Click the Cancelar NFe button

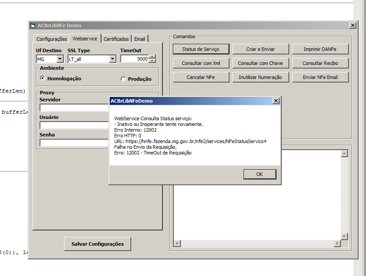(201, 77)
